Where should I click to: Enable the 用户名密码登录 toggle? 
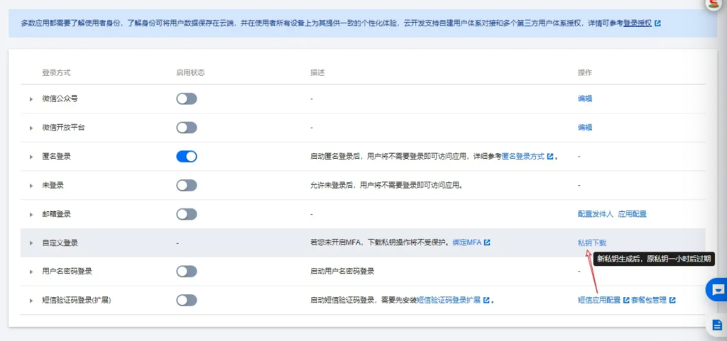coord(186,272)
